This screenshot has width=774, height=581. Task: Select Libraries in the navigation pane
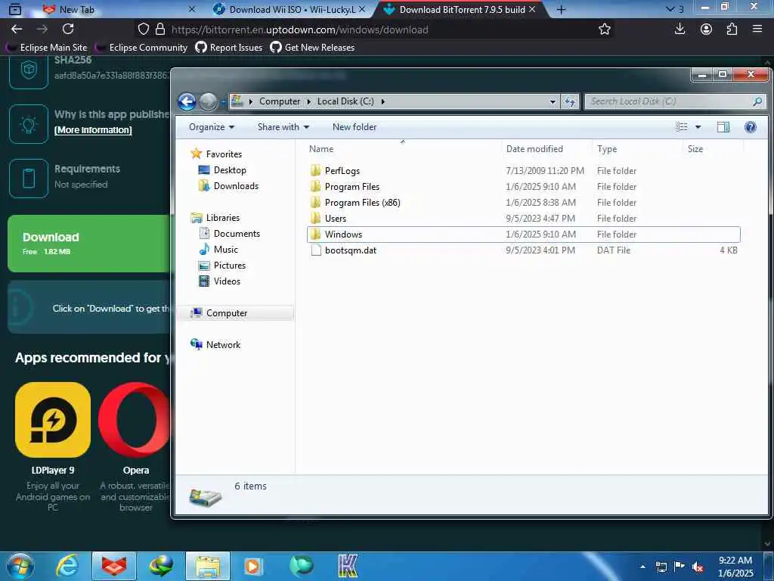pos(223,218)
